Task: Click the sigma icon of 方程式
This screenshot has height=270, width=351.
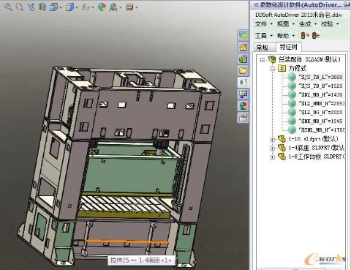Action: pyautogui.click(x=282, y=68)
